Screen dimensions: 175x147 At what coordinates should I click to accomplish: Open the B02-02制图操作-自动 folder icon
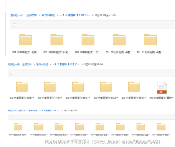pyautogui.click(x=106, y=86)
